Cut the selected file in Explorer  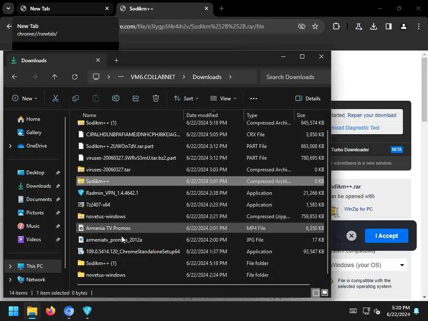point(56,98)
